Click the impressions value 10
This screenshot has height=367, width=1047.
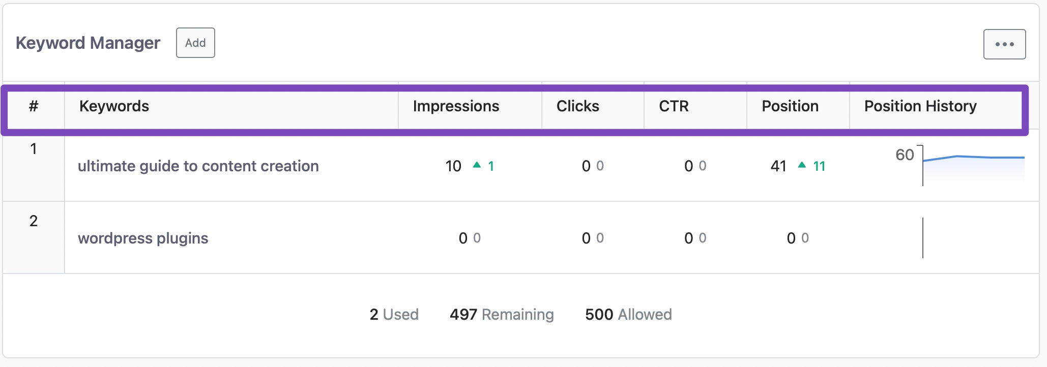coord(453,166)
